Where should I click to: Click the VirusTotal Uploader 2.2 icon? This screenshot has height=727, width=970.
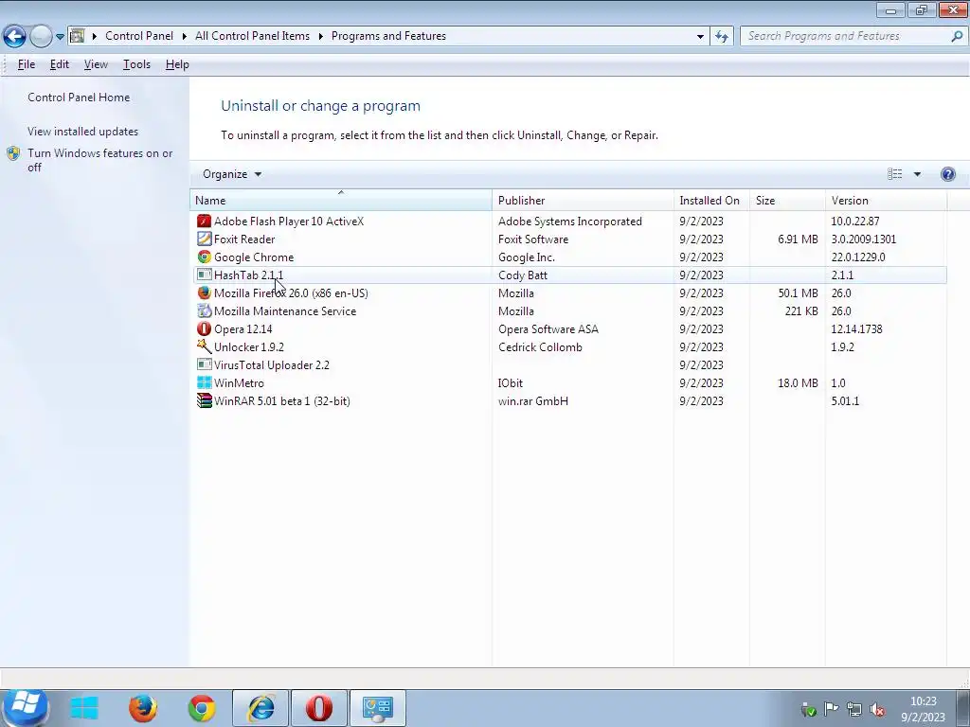[x=205, y=364]
